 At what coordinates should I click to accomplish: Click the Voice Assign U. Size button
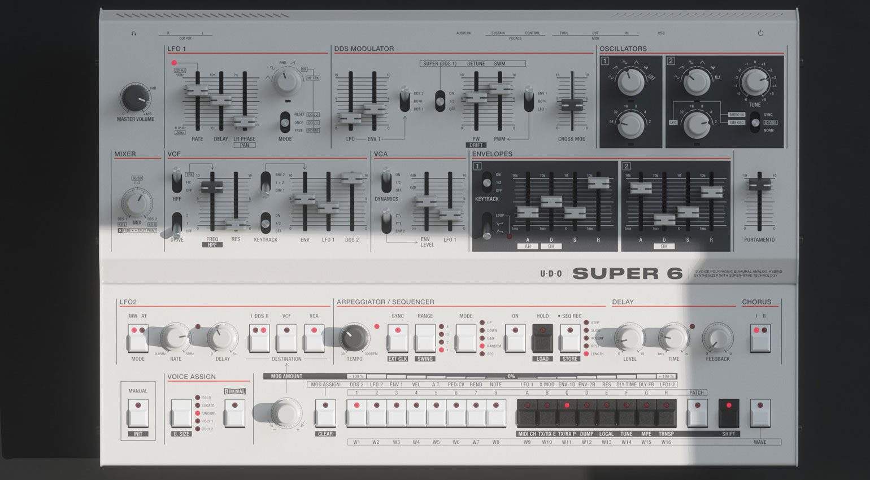pyautogui.click(x=181, y=413)
